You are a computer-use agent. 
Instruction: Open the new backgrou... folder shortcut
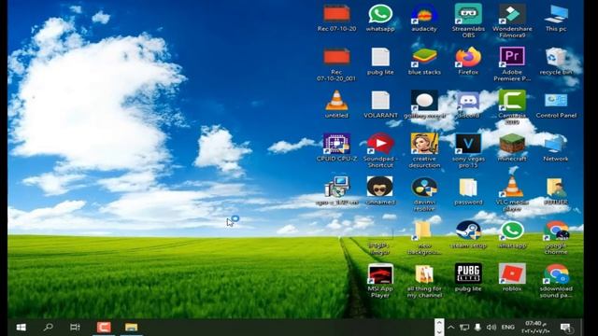(x=424, y=238)
